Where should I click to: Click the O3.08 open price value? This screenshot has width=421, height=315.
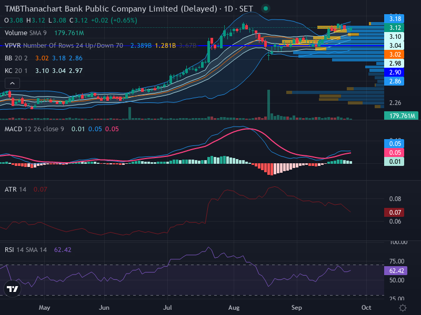[x=14, y=20]
